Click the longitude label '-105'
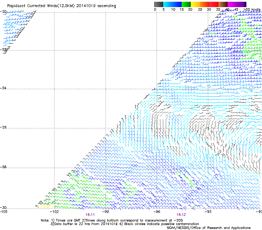 tap(4, 212)
